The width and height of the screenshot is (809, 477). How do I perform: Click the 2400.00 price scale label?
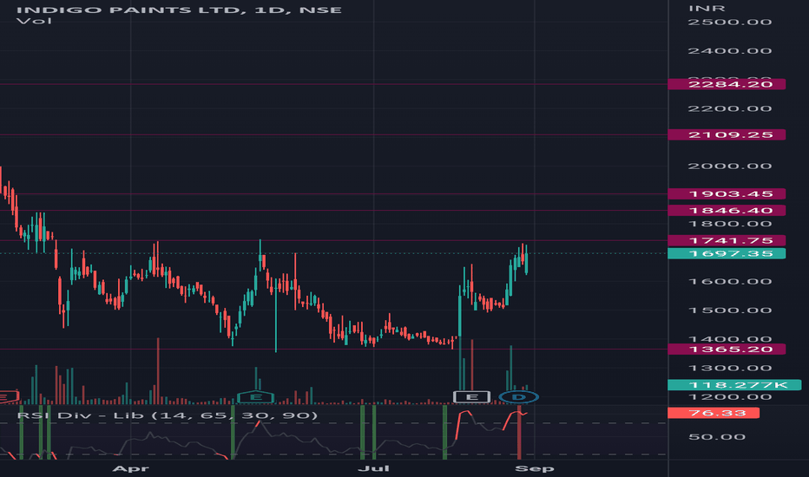(x=729, y=51)
